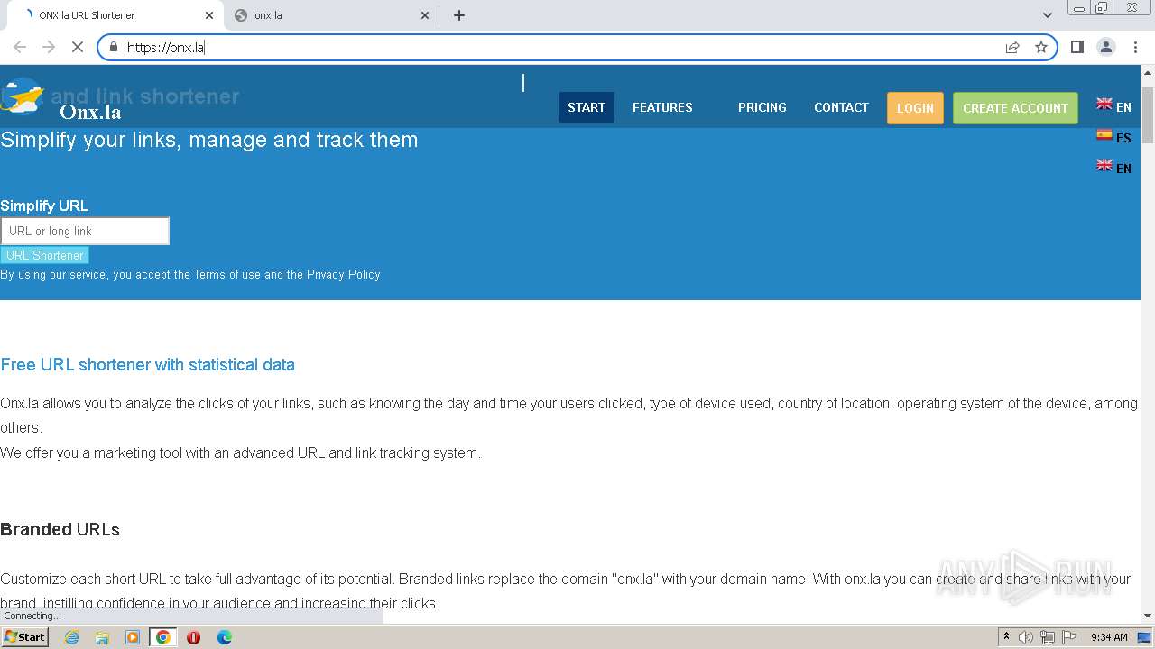Open Microsoft Edge from the taskbar
Viewport: 1155px width, 649px height.
(x=225, y=637)
